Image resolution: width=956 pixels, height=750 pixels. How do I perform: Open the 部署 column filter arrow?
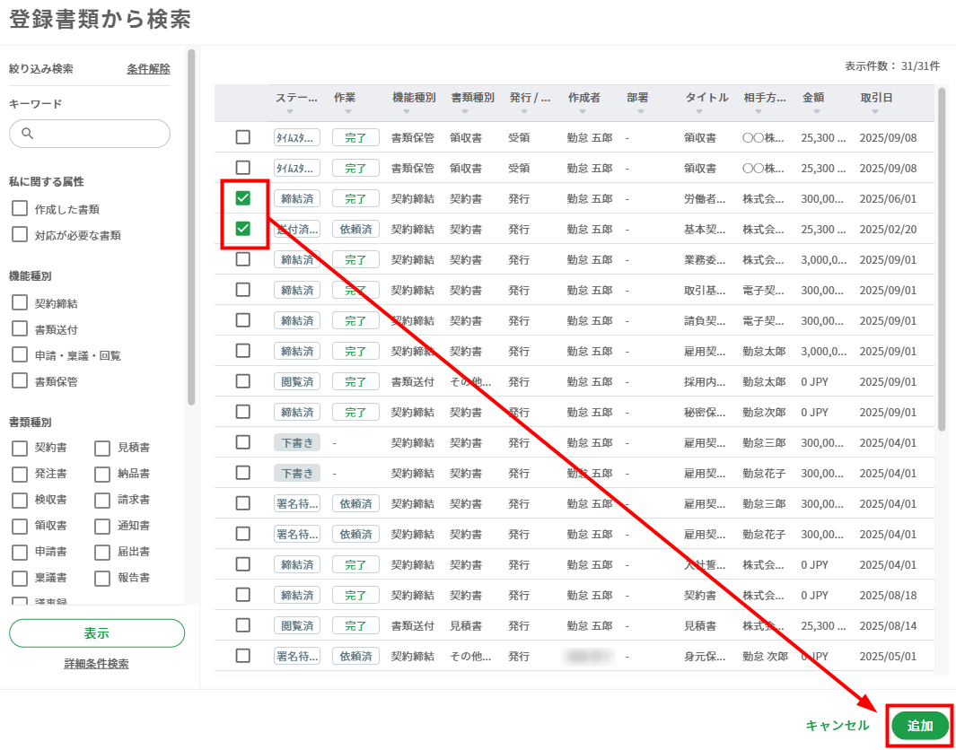(641, 111)
